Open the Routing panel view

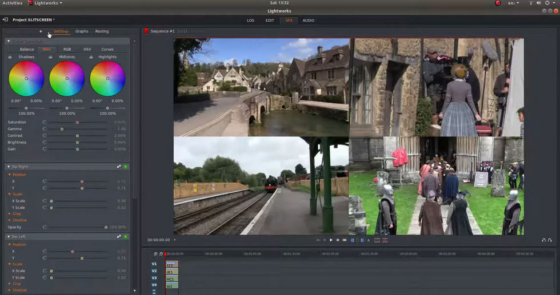click(102, 31)
